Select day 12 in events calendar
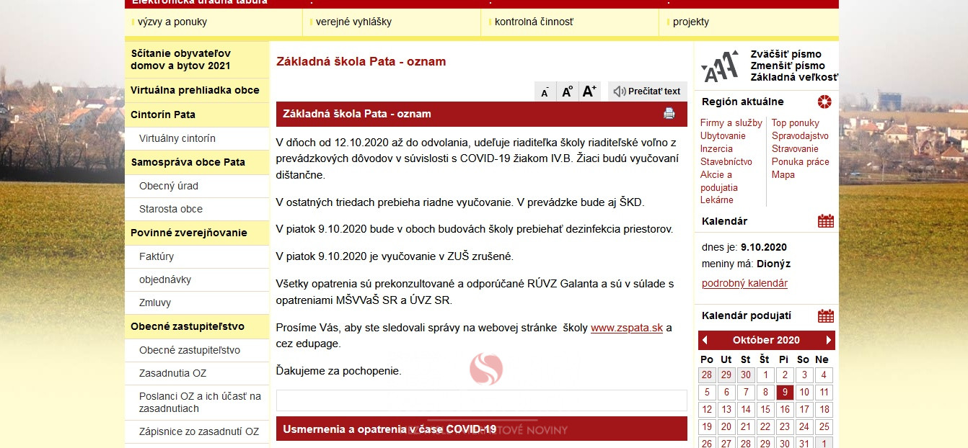Viewport: 968px width, 448px height. click(707, 410)
